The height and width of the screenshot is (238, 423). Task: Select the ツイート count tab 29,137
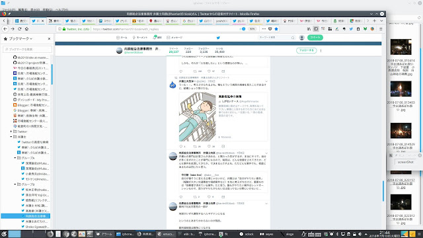pos(174,50)
